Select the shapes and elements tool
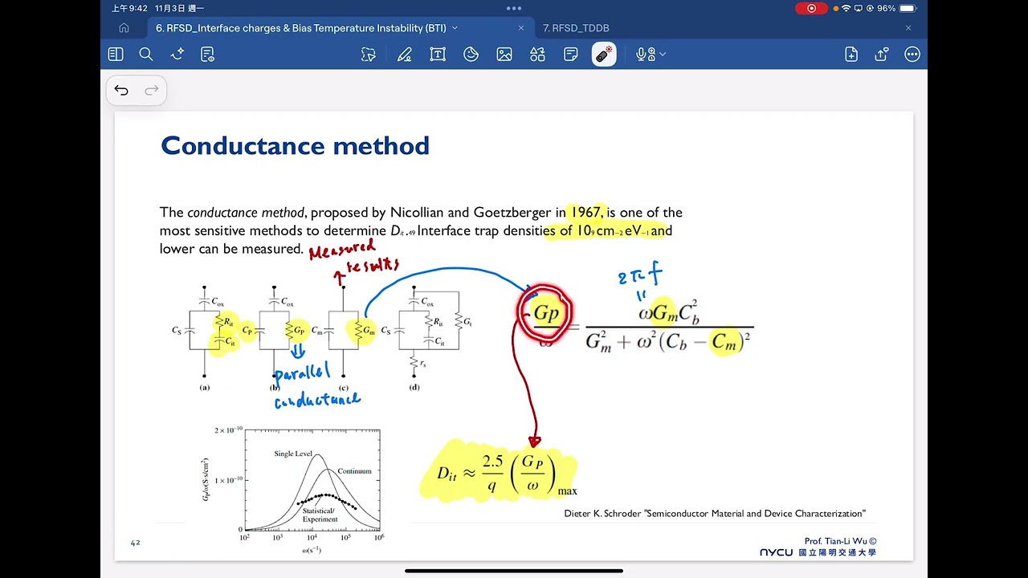The image size is (1028, 578). pos(538,55)
